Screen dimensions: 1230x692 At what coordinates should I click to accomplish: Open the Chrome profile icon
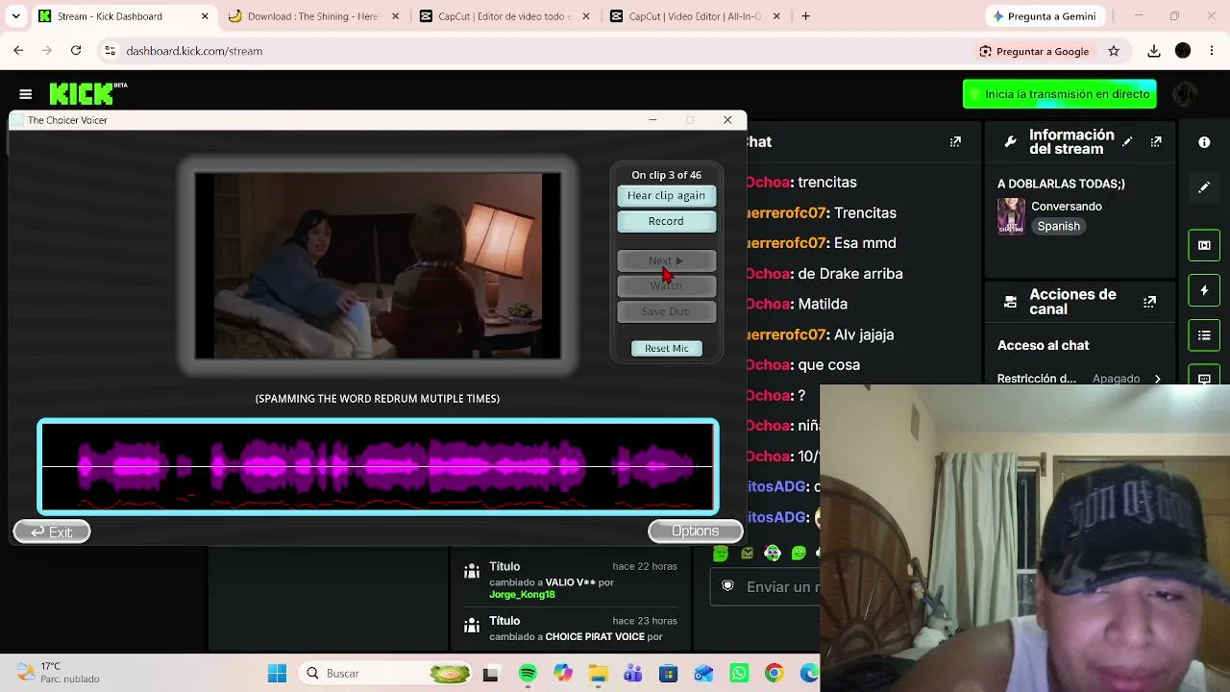[1183, 51]
